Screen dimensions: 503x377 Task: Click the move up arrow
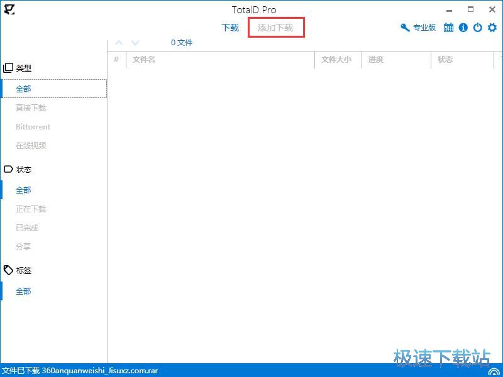point(119,43)
